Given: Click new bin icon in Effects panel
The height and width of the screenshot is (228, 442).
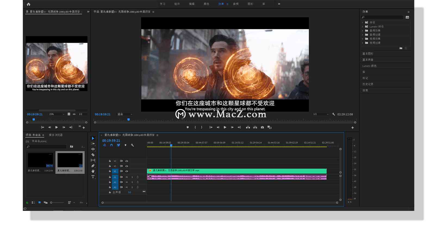Looking at the screenshot, I should pos(401,48).
